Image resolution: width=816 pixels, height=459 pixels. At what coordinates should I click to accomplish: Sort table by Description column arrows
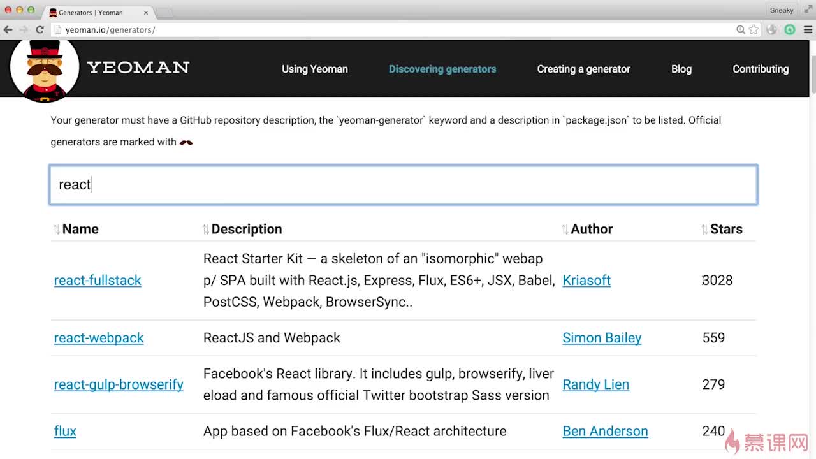pos(206,229)
